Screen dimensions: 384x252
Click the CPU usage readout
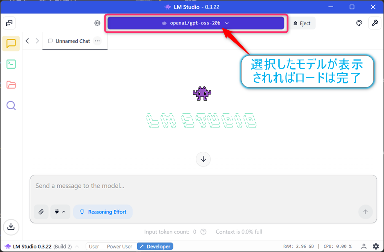click(338, 246)
